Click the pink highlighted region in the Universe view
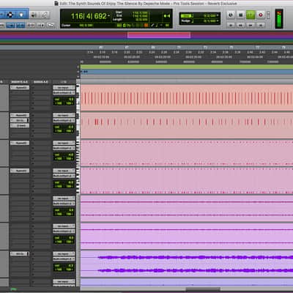The width and height of the screenshot is (293, 293). (159, 35)
